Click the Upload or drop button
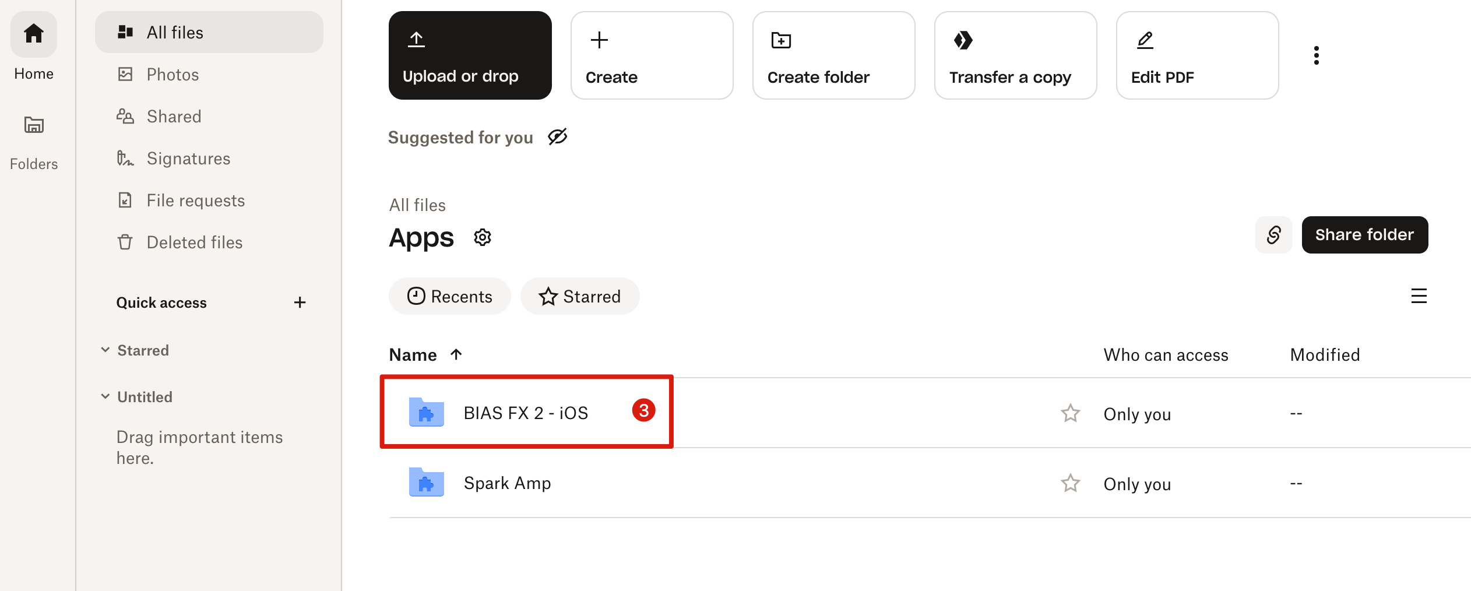This screenshot has width=1471, height=591. click(x=470, y=55)
